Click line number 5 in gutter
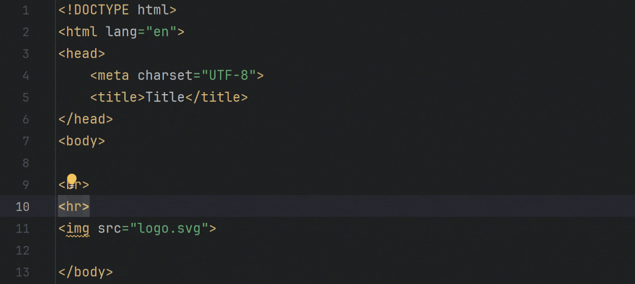635x284 pixels. (x=26, y=97)
